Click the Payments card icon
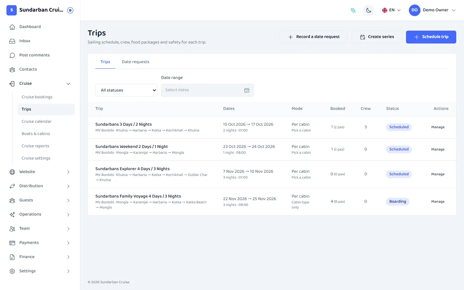This screenshot has height=290, width=464. click(12, 243)
